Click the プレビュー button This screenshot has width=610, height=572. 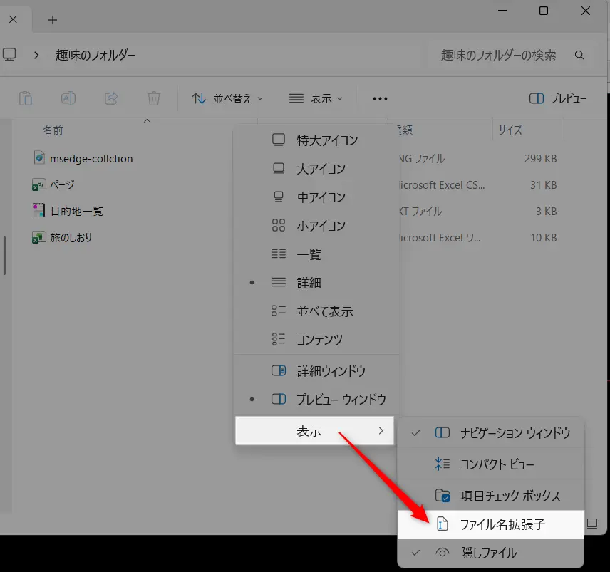click(x=559, y=98)
